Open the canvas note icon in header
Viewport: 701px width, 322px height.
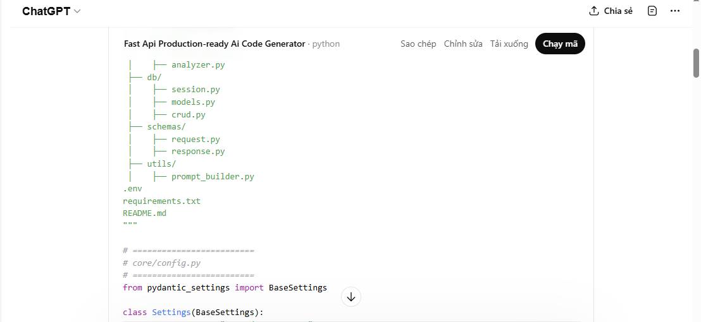652,11
